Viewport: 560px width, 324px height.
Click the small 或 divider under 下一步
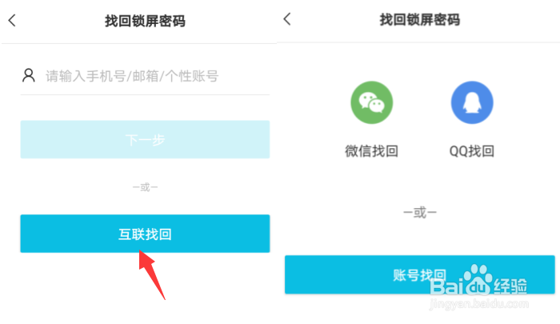(x=145, y=187)
